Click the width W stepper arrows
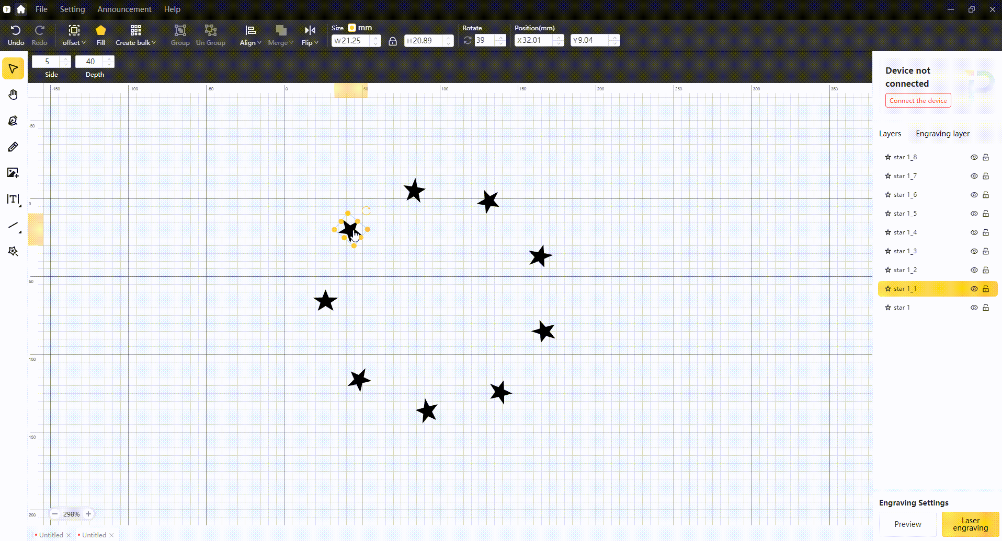Viewport: 1002px width, 541px height. coord(375,41)
